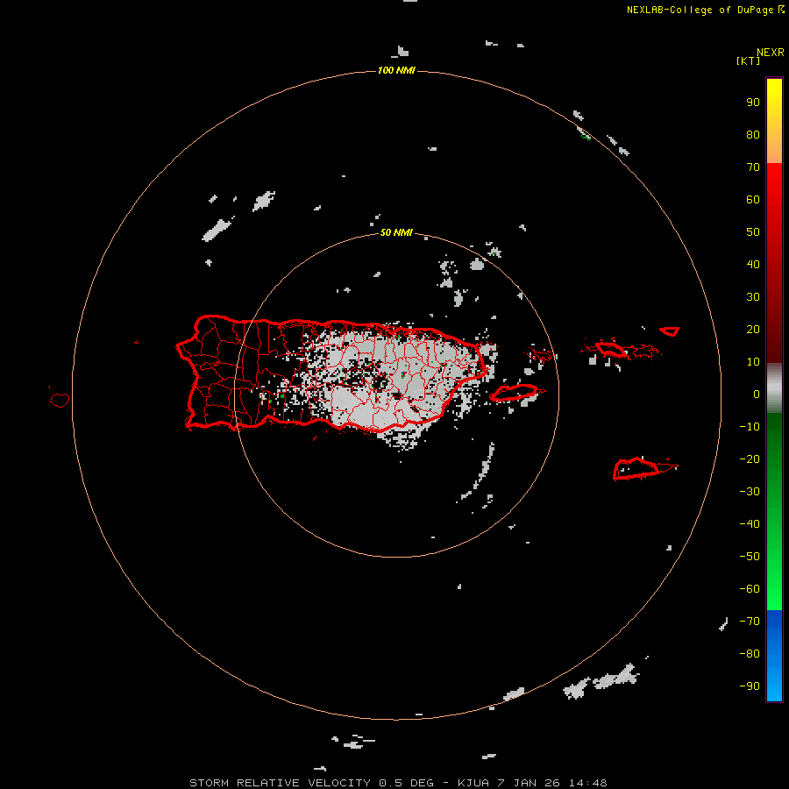Click the 0 knot value on the scale
This screenshot has height=789, width=789.
click(x=757, y=394)
